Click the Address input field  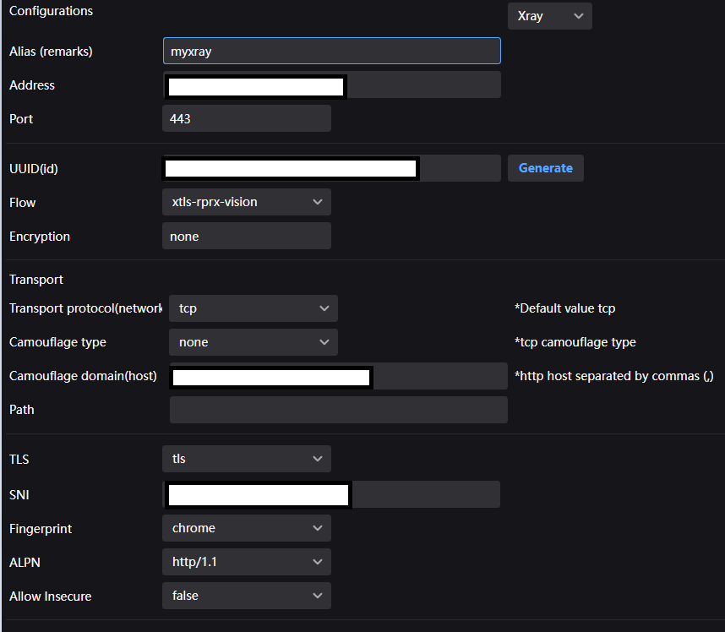tap(331, 85)
